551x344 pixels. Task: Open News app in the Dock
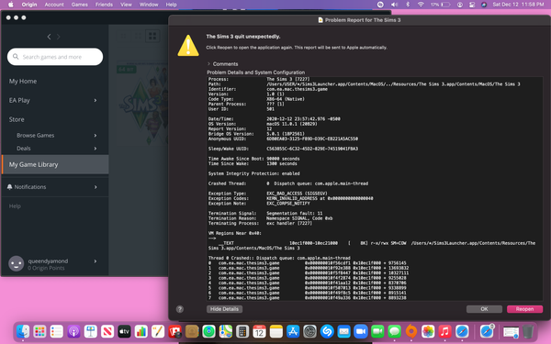[x=107, y=331]
